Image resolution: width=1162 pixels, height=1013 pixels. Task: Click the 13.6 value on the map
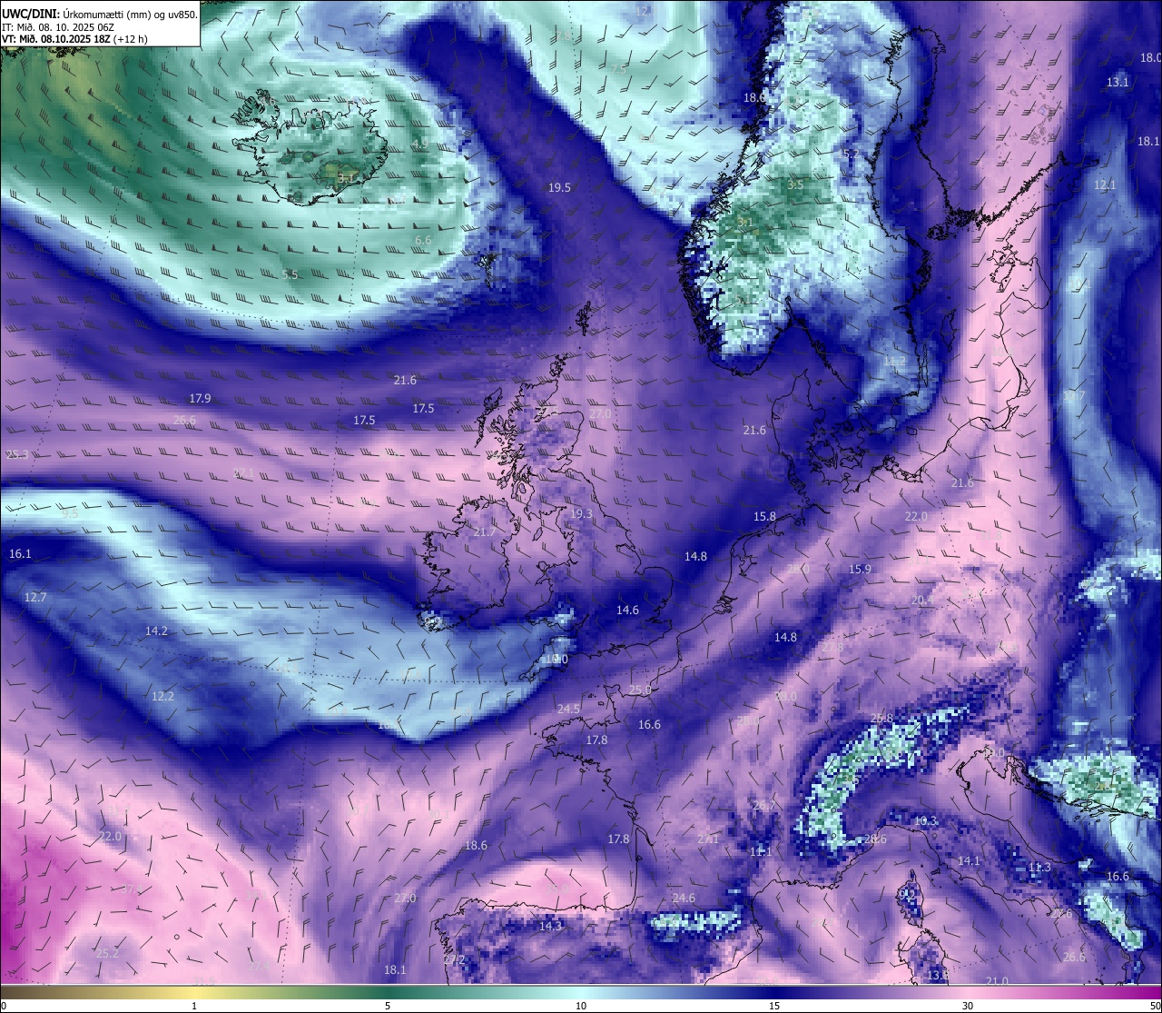pos(938,976)
